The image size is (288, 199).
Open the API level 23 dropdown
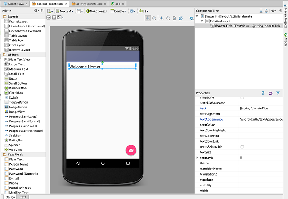pos(144,11)
